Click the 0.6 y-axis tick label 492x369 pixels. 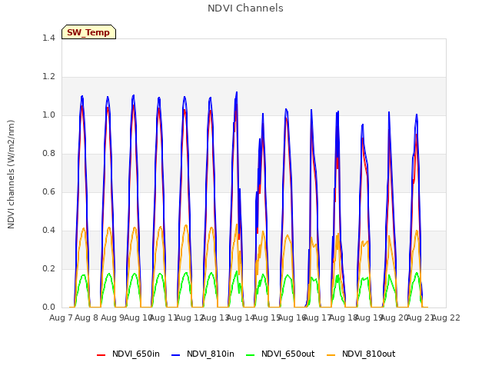[48, 191]
